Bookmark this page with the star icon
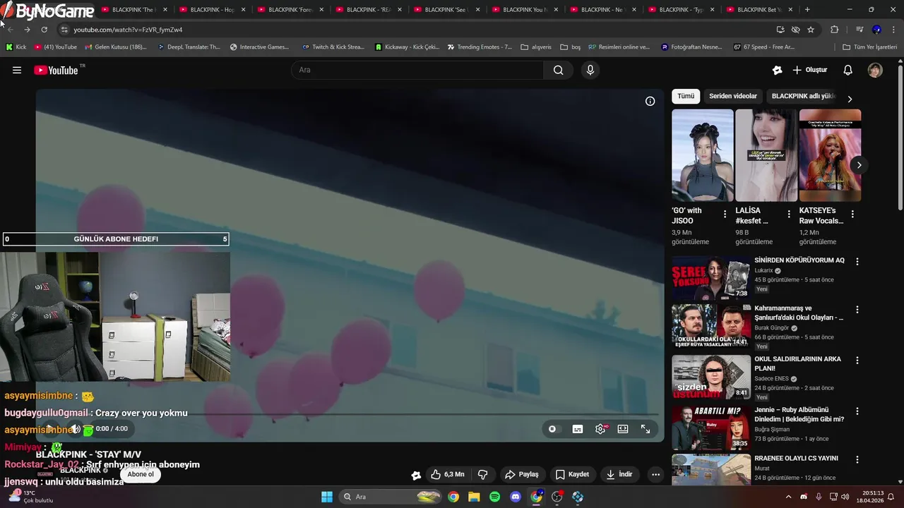The image size is (904, 508). tap(811, 30)
